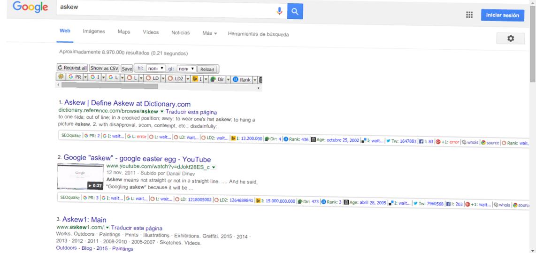Screen dimensions: 536x253
Task: Click the Google I (index) toolbar button
Action: (95, 78)
